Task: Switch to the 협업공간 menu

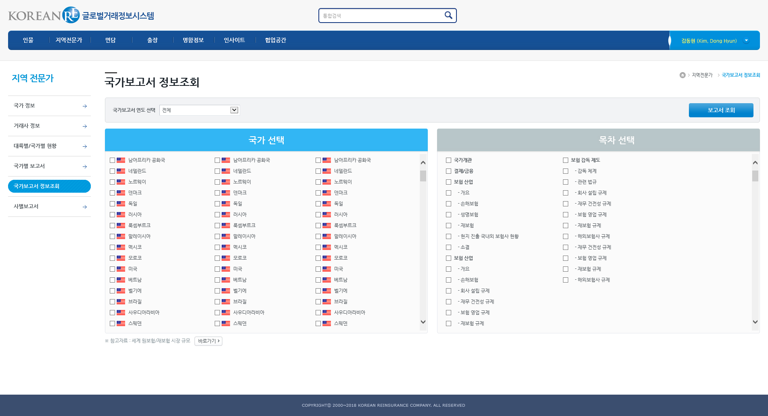Action: click(275, 40)
